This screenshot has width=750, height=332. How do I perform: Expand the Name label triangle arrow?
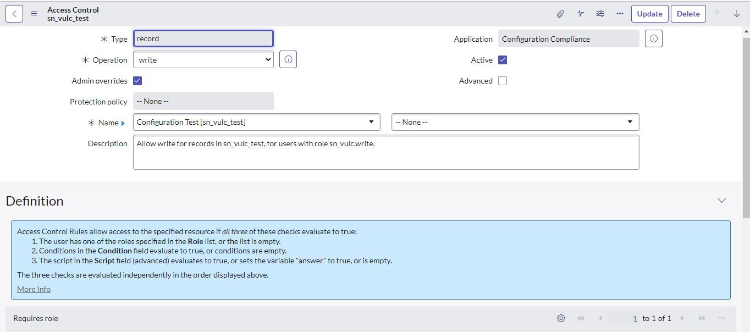[x=123, y=123]
